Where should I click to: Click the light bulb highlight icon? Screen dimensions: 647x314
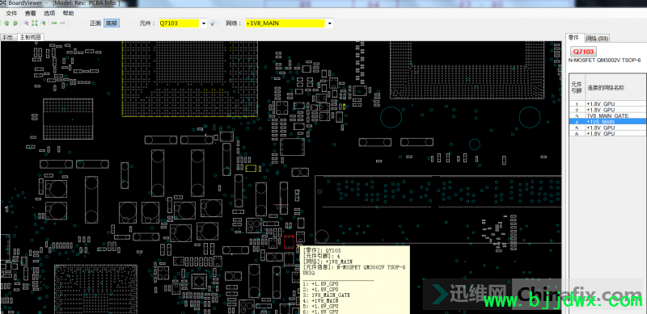[213, 23]
